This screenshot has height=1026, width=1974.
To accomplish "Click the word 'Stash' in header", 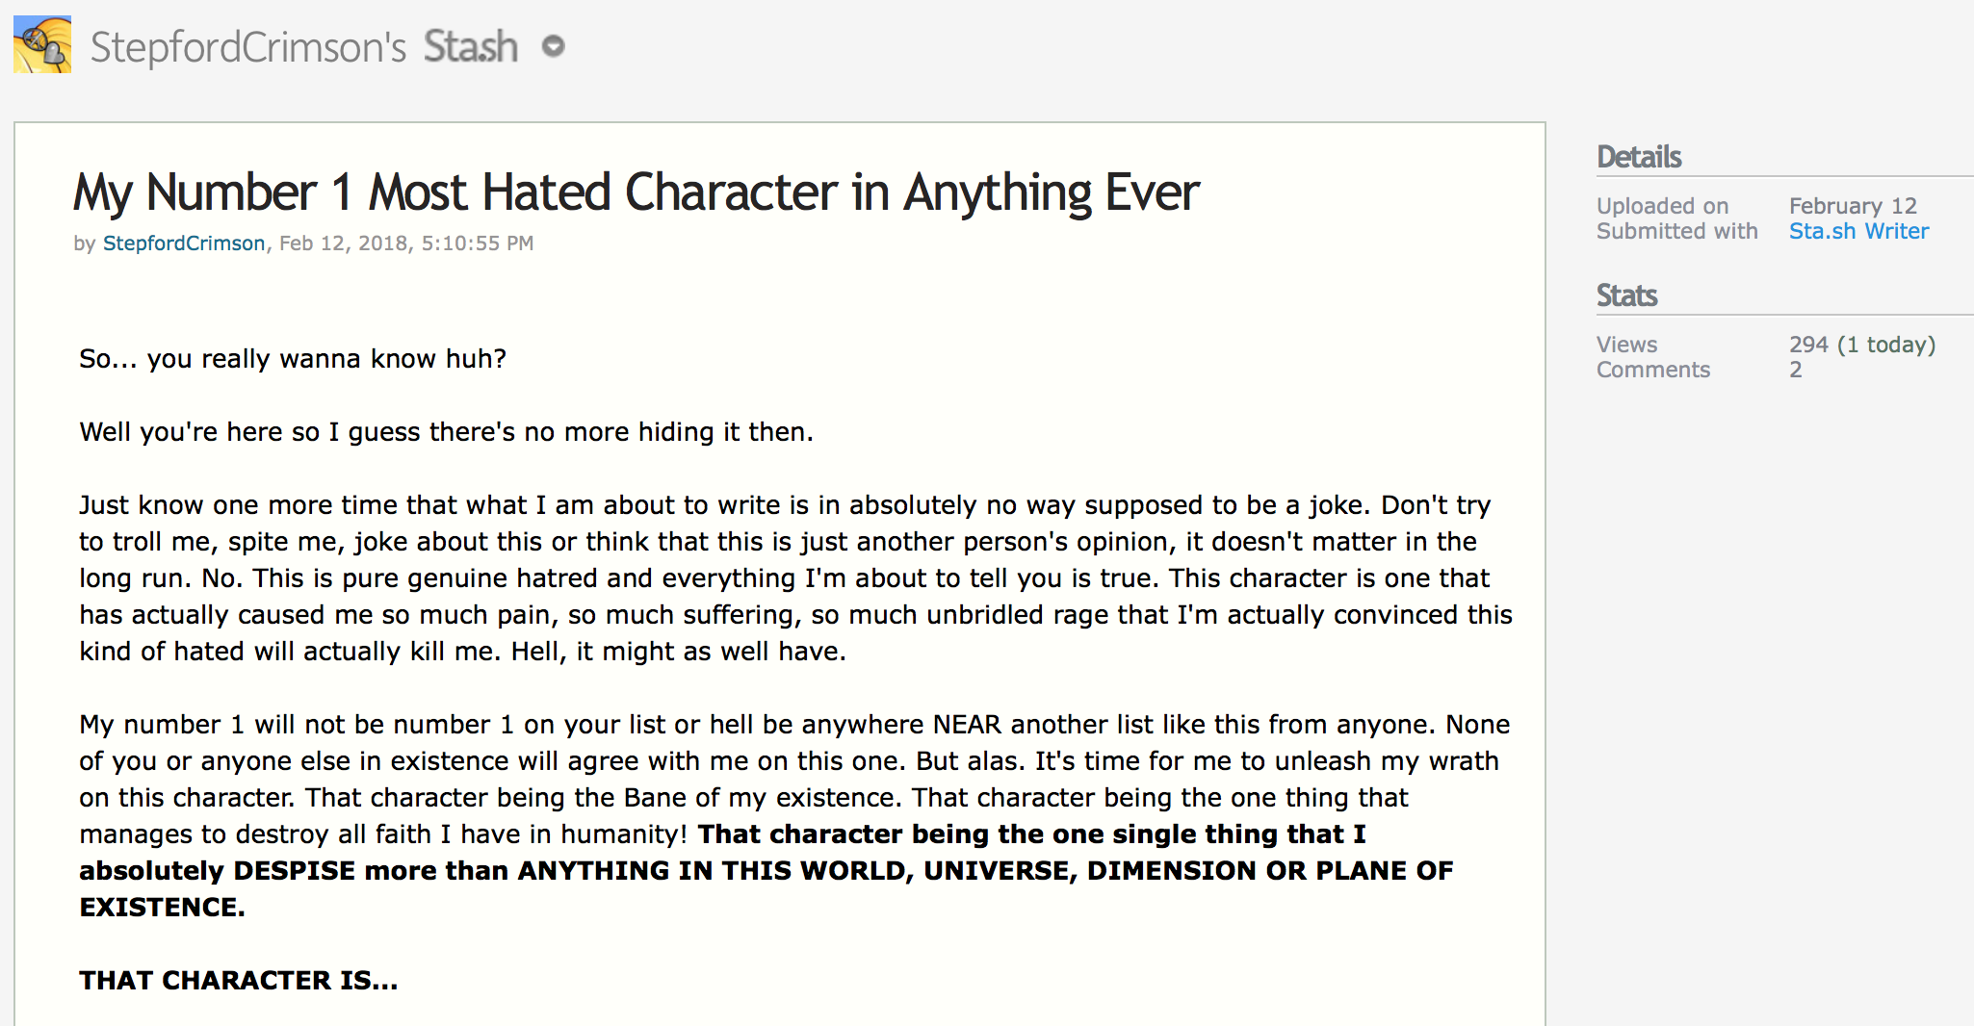I will (471, 46).
